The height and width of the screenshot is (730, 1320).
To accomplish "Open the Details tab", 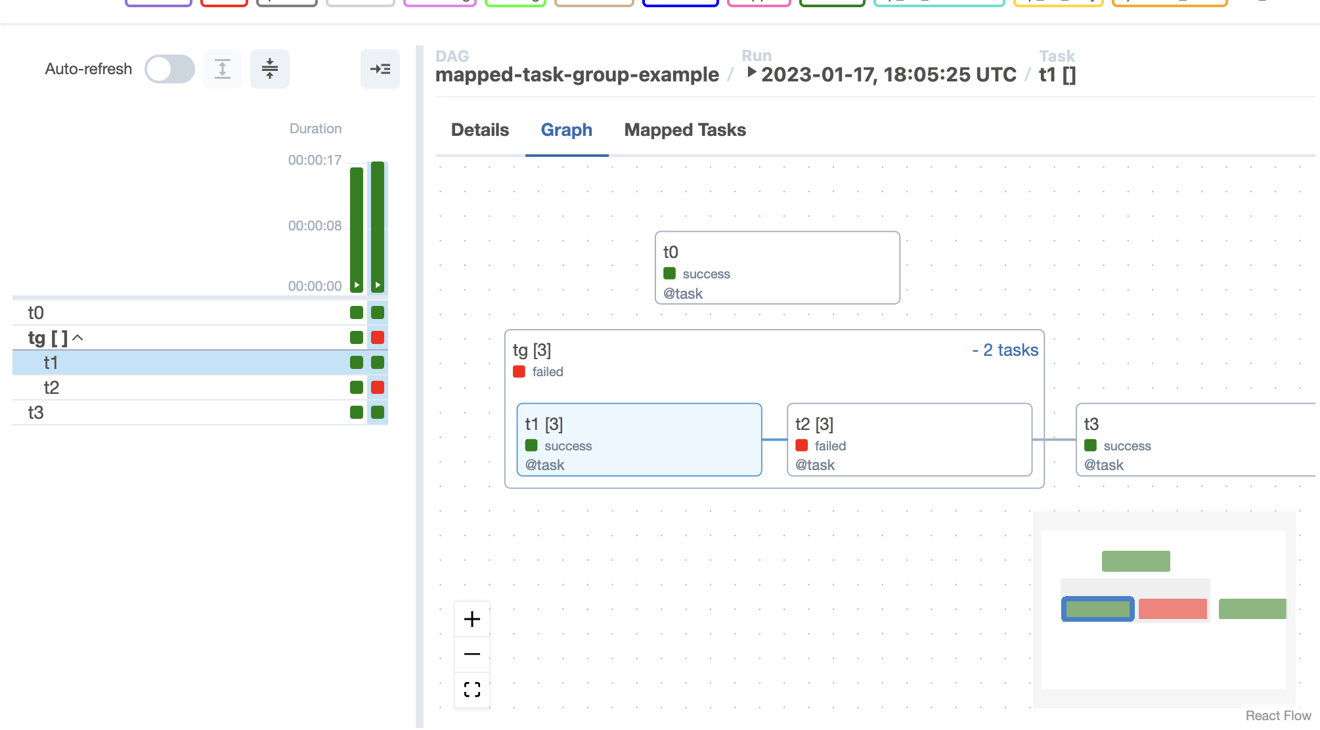I will tap(480, 130).
